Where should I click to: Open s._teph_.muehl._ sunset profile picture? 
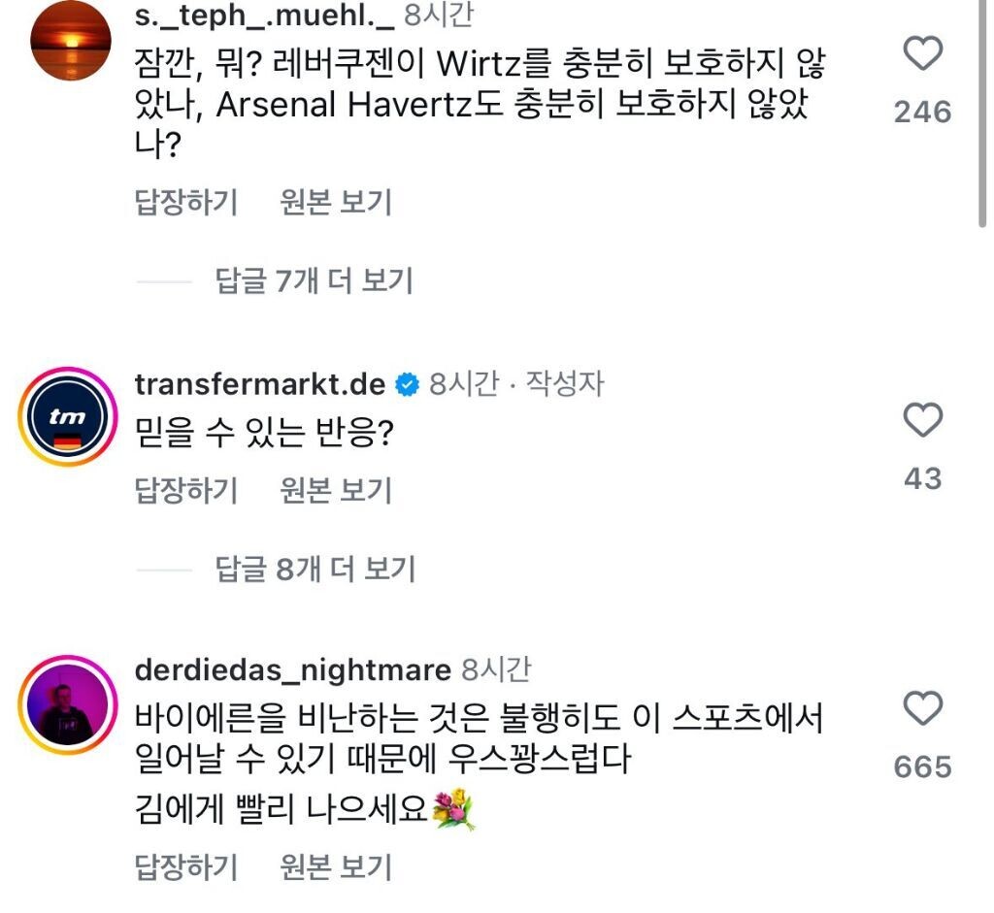click(x=71, y=41)
